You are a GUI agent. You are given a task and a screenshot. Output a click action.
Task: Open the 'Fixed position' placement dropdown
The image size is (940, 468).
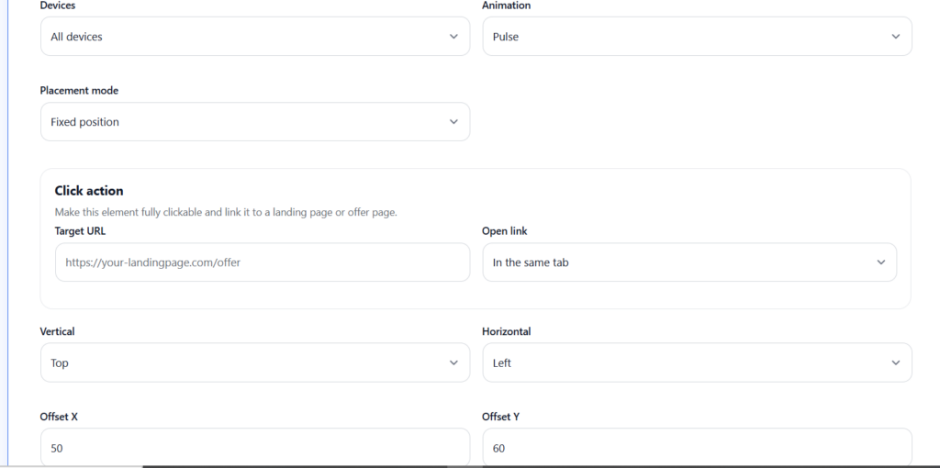click(x=248, y=122)
